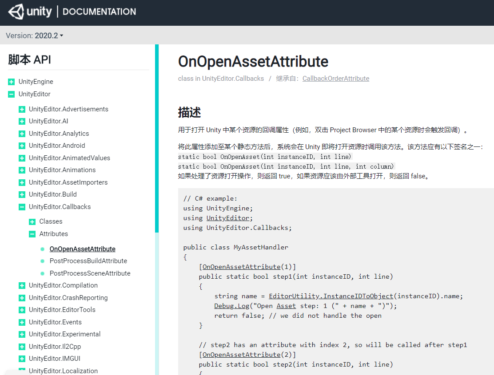
Task: Click the 描述 section heading
Action: click(189, 112)
